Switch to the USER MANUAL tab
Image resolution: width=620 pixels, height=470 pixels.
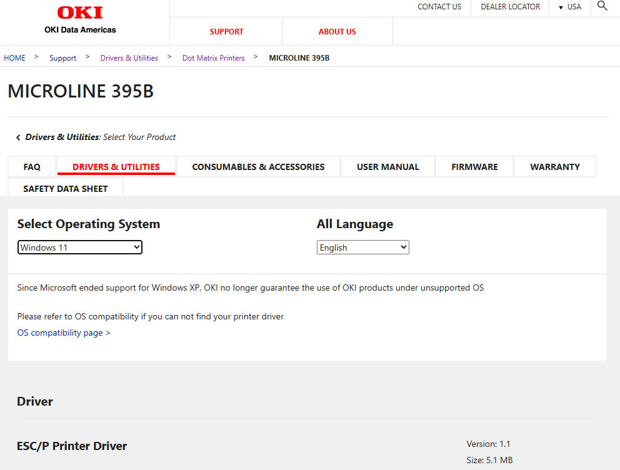click(x=387, y=167)
